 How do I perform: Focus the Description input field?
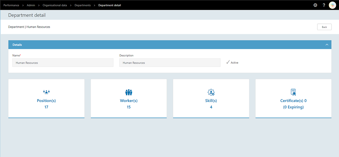(x=170, y=63)
